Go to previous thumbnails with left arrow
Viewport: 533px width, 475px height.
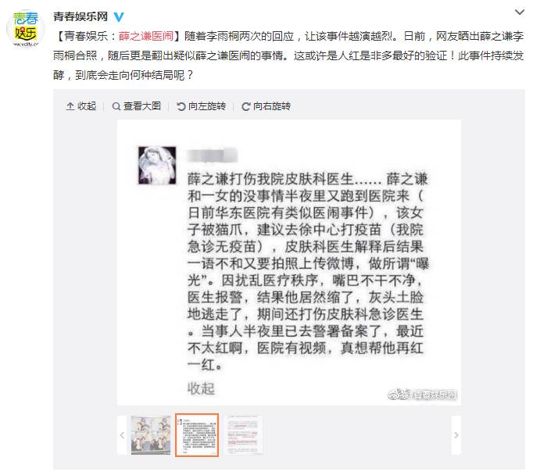122,435
